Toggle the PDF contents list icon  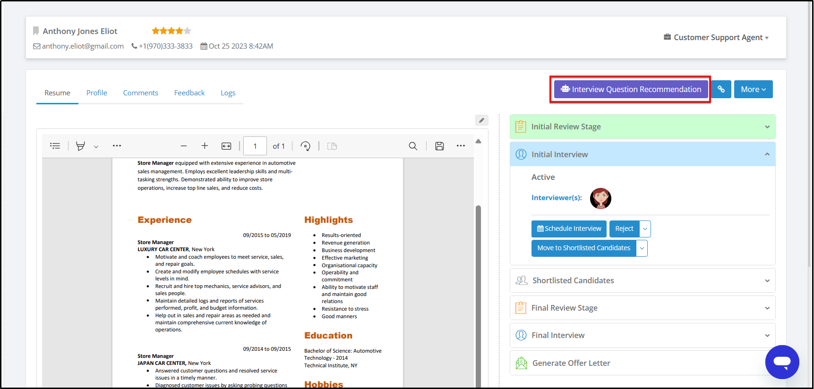(x=55, y=146)
